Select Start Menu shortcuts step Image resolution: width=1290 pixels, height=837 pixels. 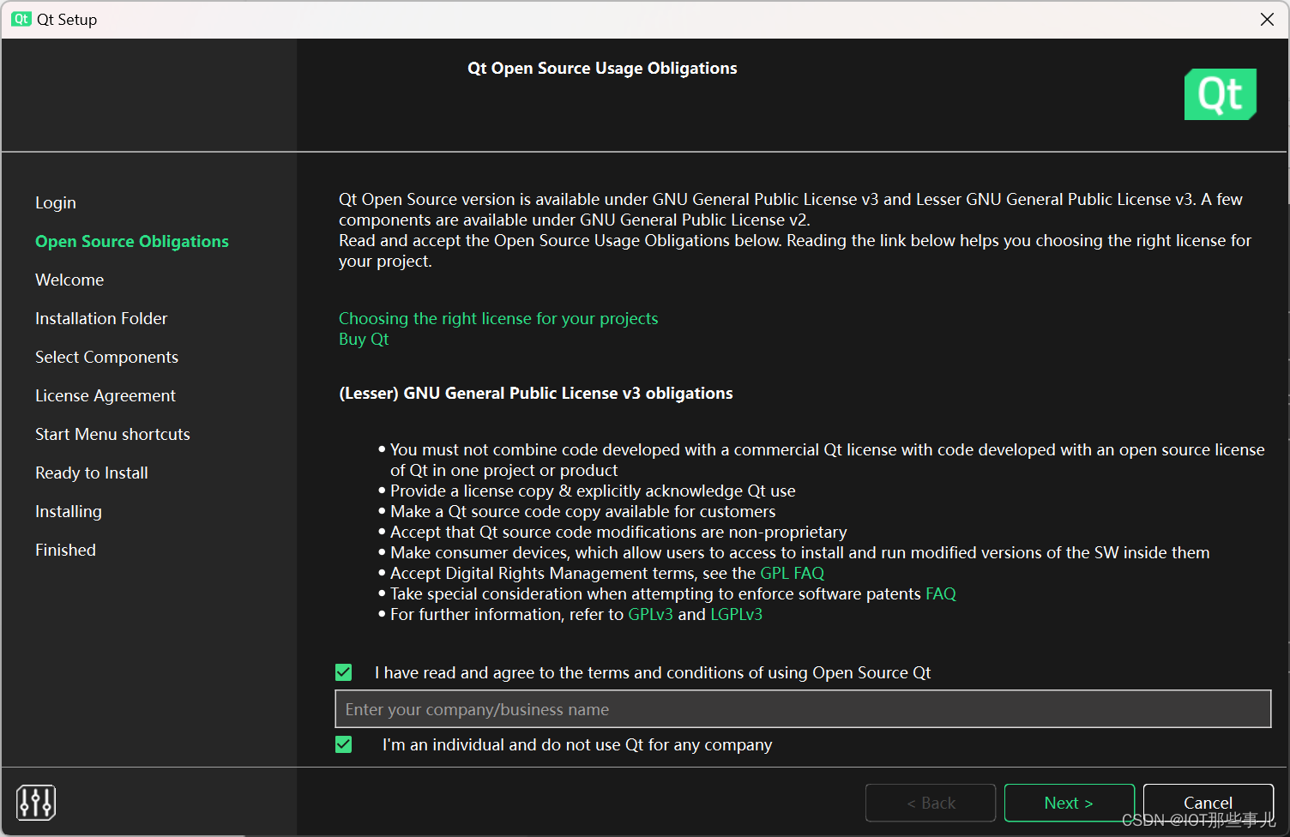pyautogui.click(x=112, y=434)
